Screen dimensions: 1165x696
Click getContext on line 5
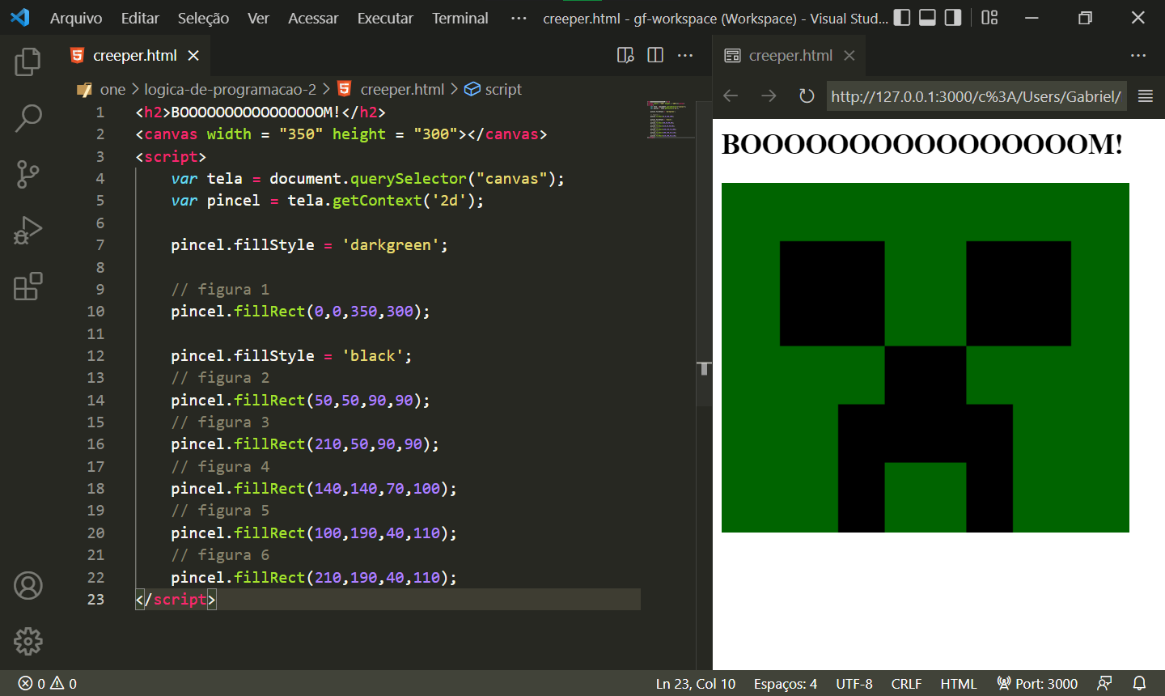[x=377, y=200]
